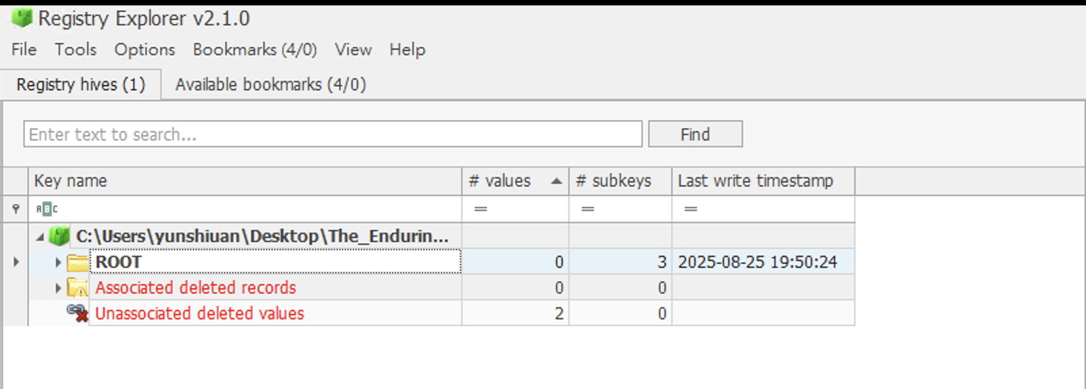This screenshot has height=389, width=1086.
Task: Click the Registry Explorer app icon in title bar
Action: (x=22, y=18)
